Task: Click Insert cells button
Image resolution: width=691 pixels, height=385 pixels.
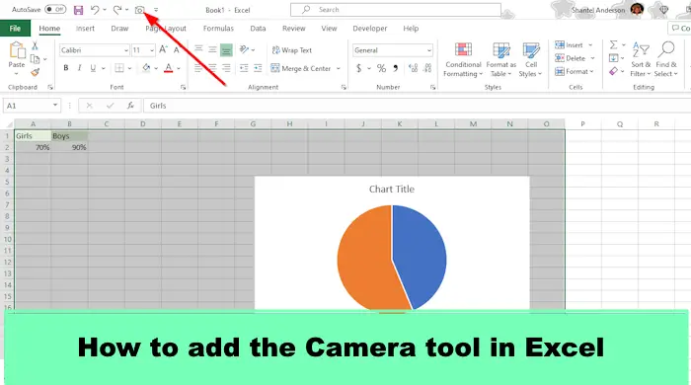Action: pos(569,44)
